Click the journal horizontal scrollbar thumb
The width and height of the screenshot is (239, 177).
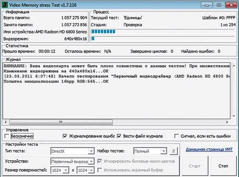pos(61,122)
